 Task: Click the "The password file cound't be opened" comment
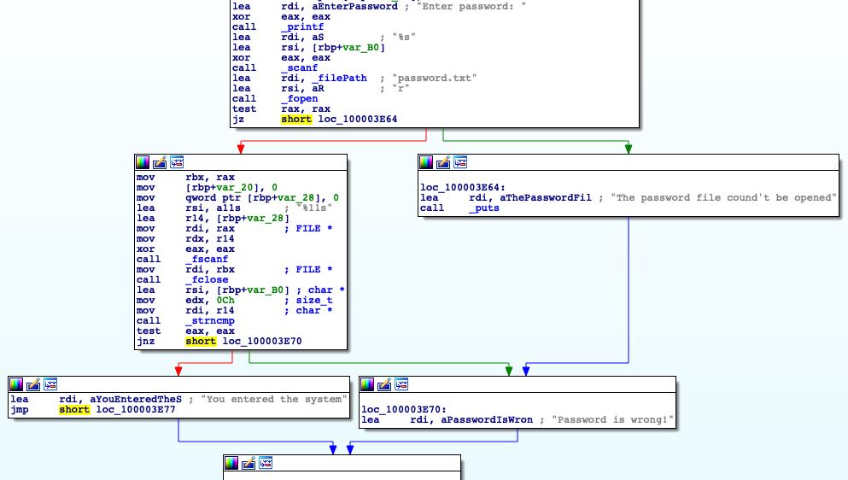click(723, 198)
